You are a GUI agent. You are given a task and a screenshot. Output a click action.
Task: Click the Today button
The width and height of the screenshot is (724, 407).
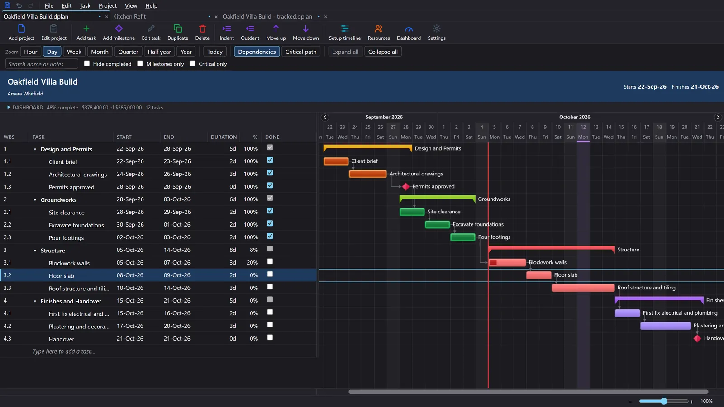coord(214,52)
